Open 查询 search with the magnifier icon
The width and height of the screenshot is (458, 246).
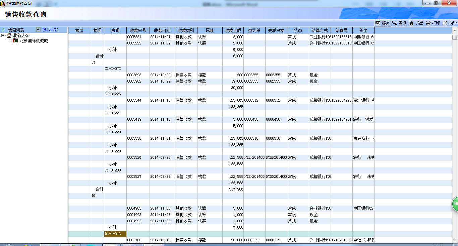[x=394, y=23]
